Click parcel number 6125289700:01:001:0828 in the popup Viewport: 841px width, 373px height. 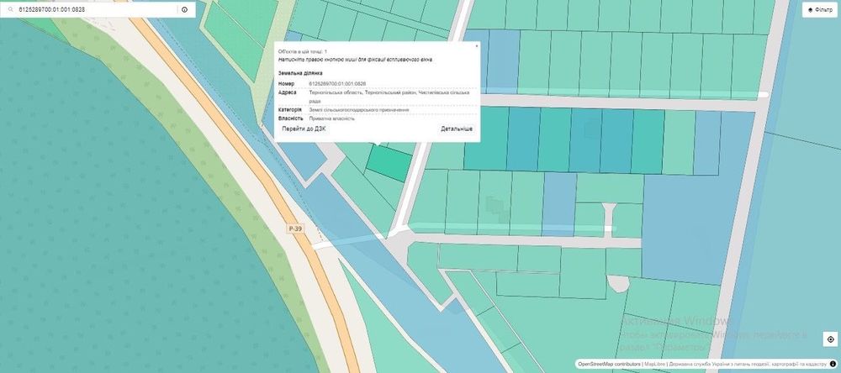click(337, 84)
